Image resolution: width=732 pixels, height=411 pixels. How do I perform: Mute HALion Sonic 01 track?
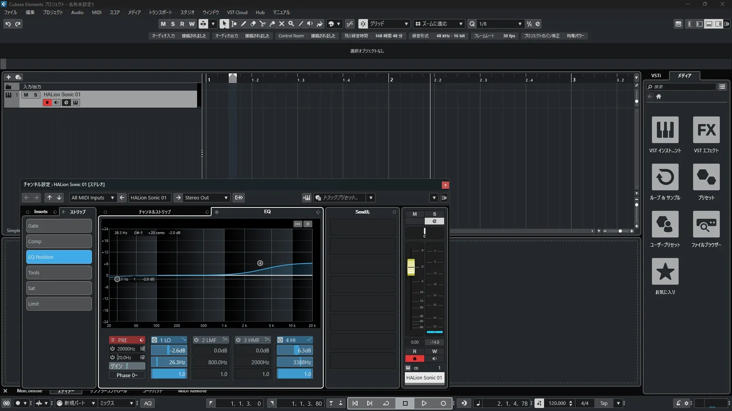(x=26, y=95)
